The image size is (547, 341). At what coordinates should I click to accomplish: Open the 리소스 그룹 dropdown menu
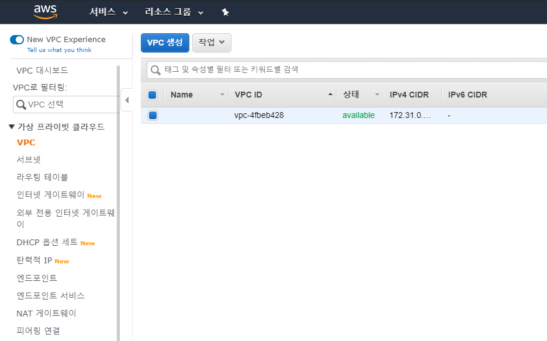click(174, 12)
